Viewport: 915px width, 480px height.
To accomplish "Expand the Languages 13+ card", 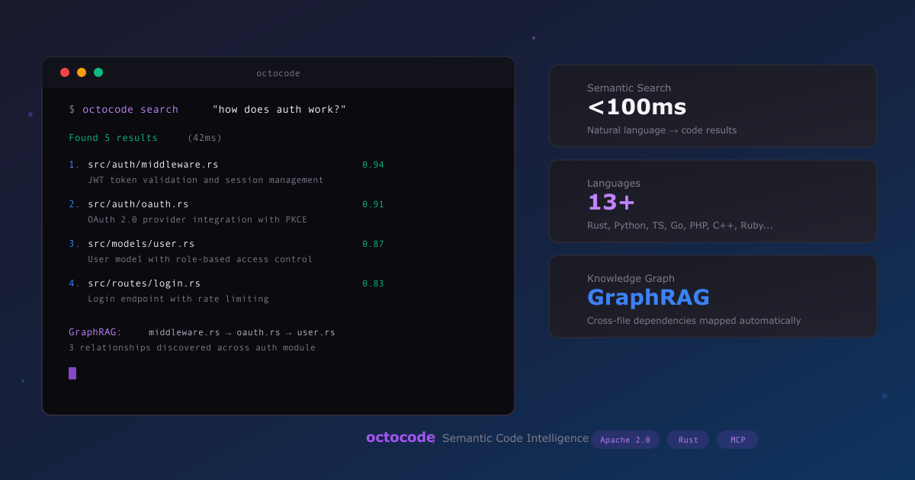I will pyautogui.click(x=712, y=201).
